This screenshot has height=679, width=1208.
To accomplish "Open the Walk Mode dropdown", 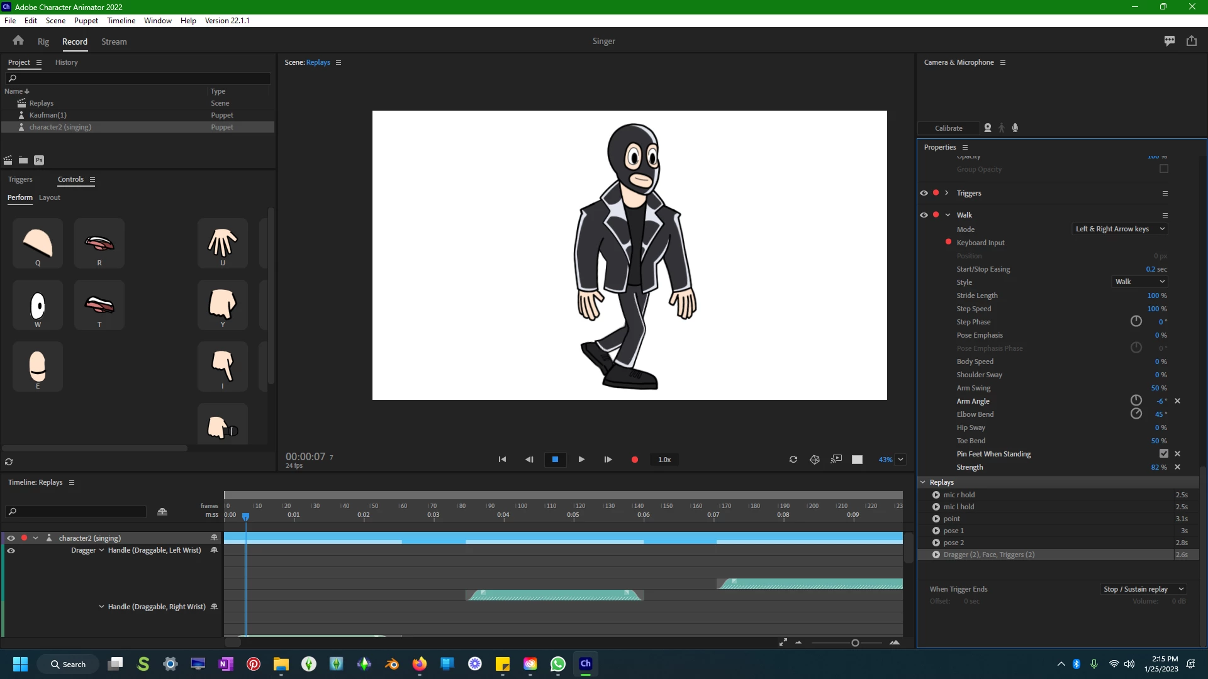I will [1120, 229].
